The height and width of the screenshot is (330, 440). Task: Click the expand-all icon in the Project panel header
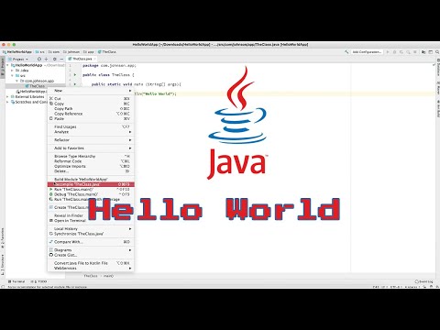46,59
